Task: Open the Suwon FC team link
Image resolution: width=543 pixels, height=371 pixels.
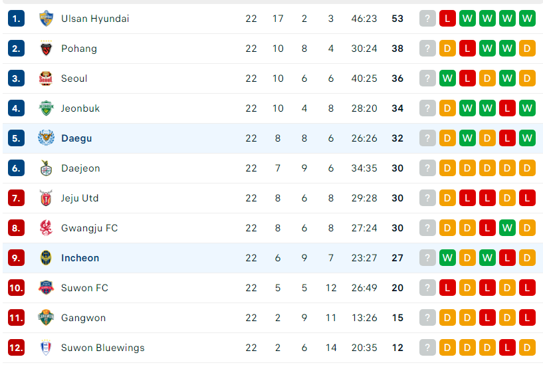Action: [84, 288]
